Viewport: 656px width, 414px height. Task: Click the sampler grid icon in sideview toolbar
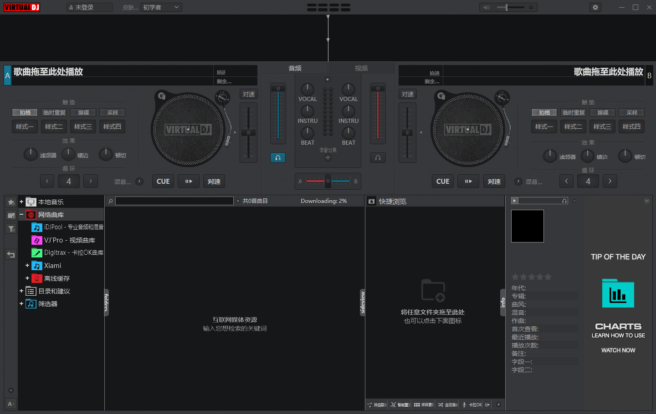coord(417,404)
